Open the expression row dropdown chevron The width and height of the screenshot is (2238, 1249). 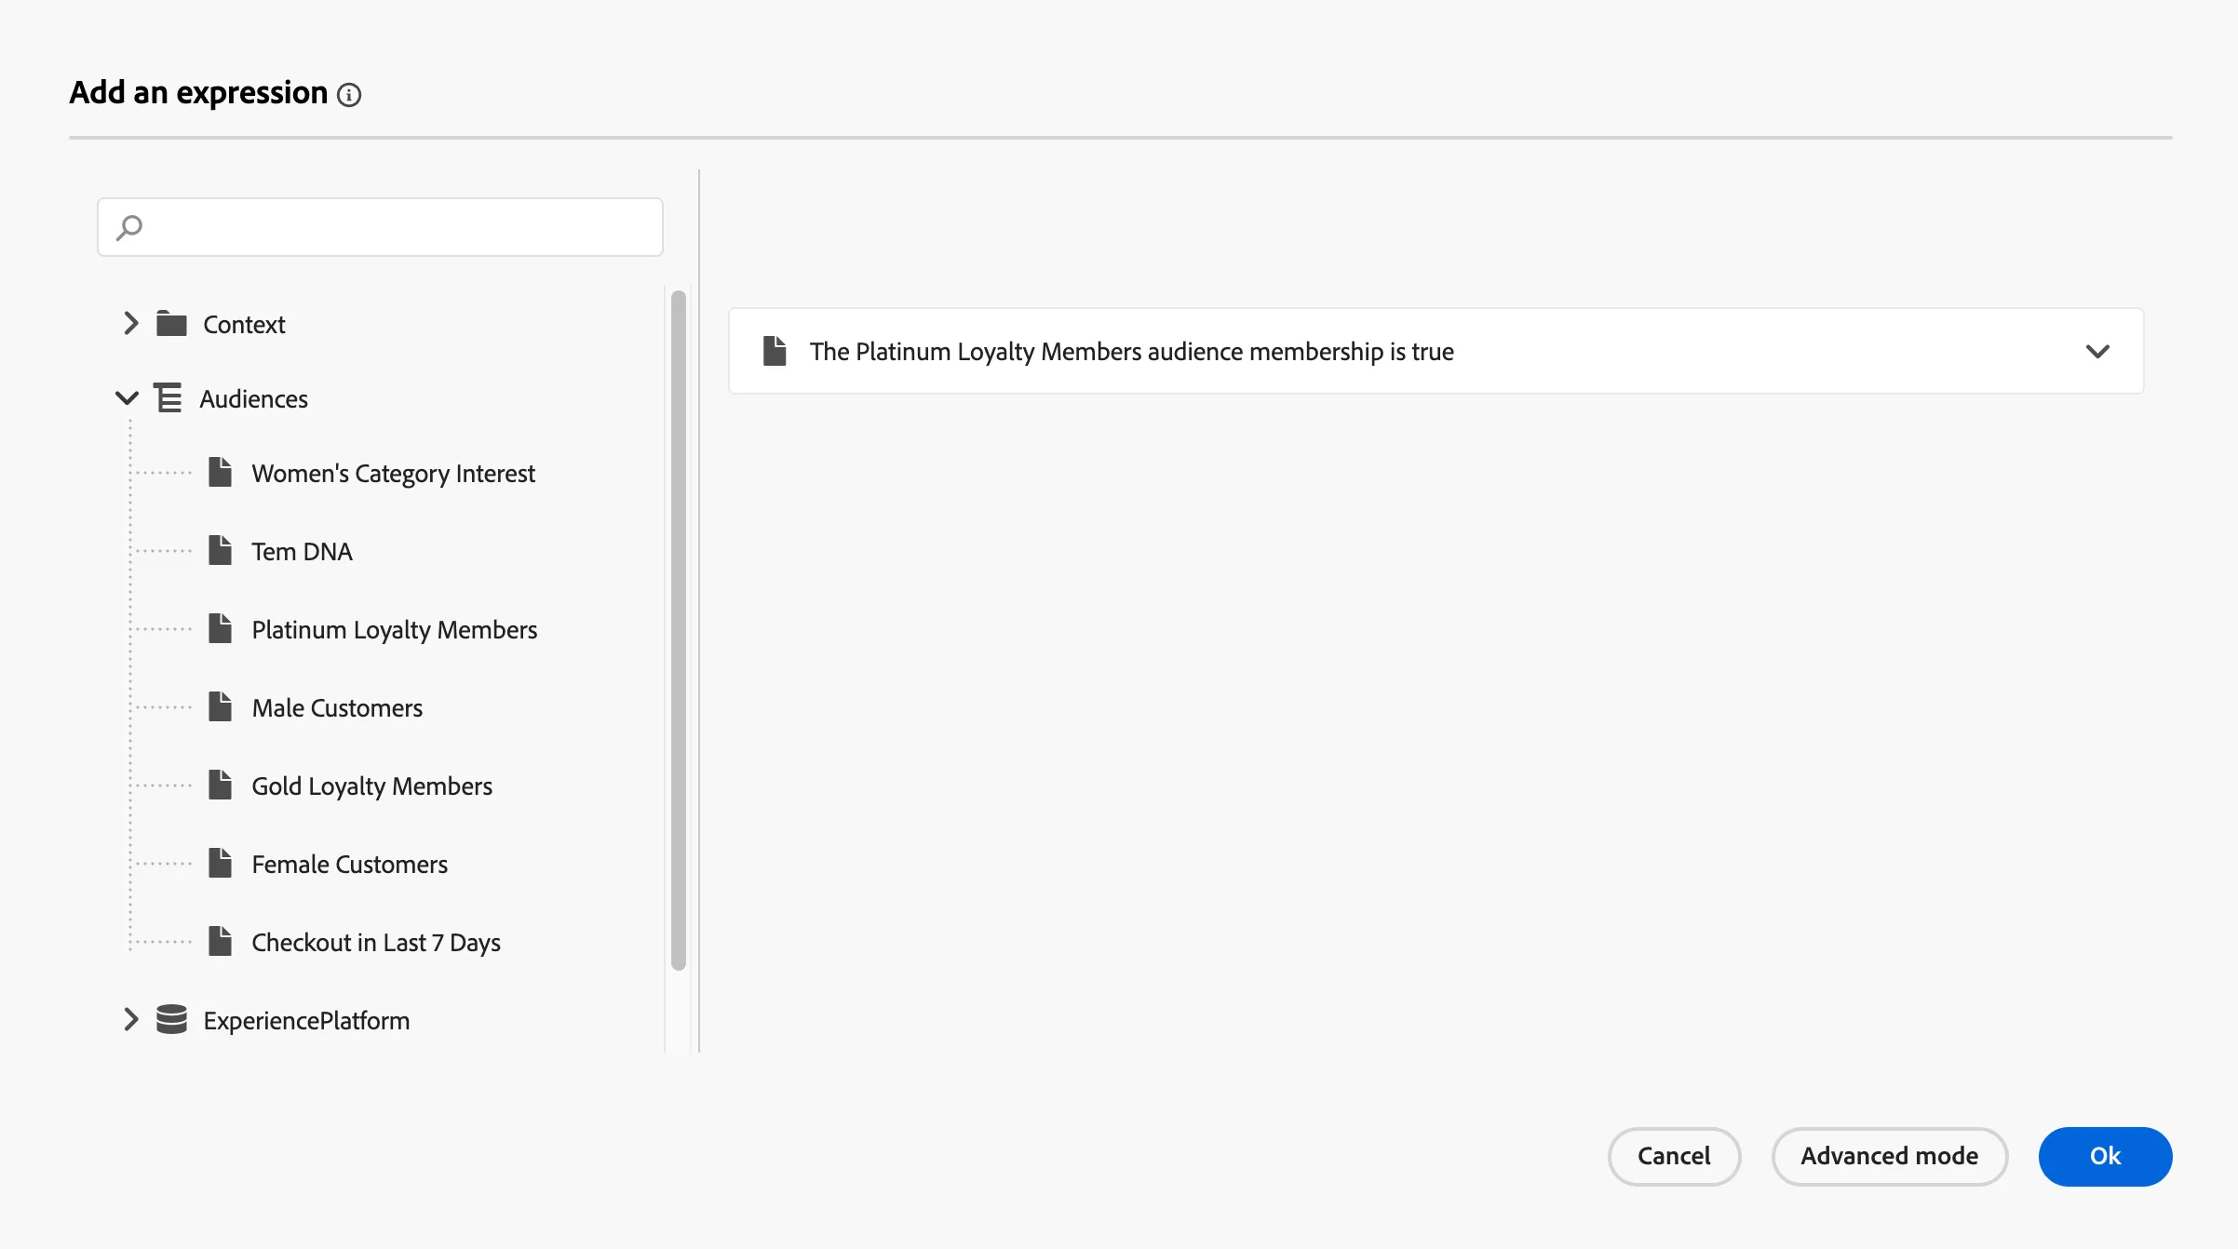[2097, 352]
